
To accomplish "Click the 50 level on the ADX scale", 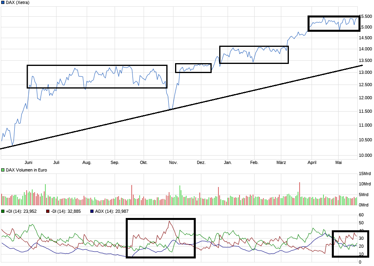I will (x=361, y=223).
